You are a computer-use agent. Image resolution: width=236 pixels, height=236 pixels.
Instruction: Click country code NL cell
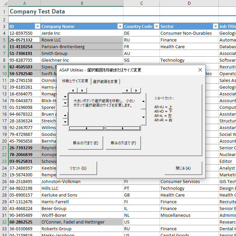click(x=142, y=215)
